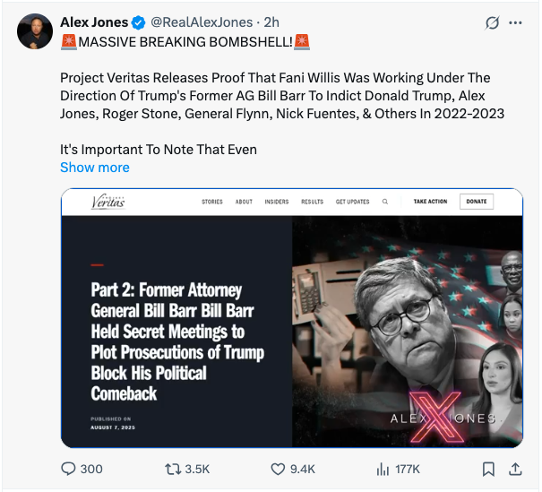Image resolution: width=542 pixels, height=492 pixels.
Task: Click the Grok explain icon
Action: pyautogui.click(x=492, y=22)
